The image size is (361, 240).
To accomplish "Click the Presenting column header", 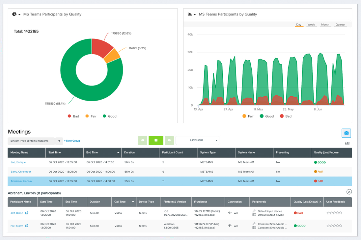I will click(x=292, y=153).
